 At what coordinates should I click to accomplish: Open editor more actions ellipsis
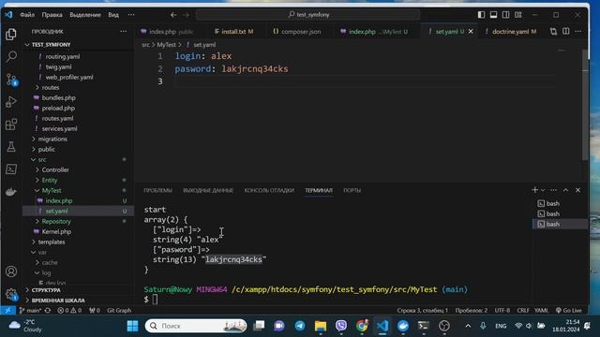click(x=578, y=31)
